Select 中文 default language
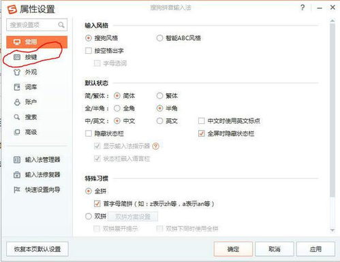This screenshot has width=340, height=262. pos(117,121)
